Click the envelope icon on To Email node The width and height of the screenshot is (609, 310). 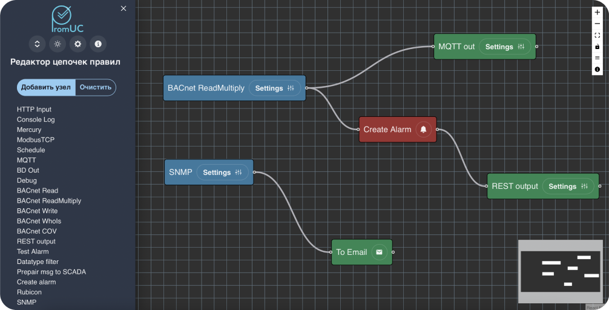click(380, 252)
